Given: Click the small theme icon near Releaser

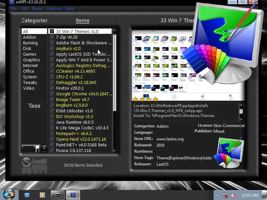Looking at the screenshot, I should (x=229, y=152).
